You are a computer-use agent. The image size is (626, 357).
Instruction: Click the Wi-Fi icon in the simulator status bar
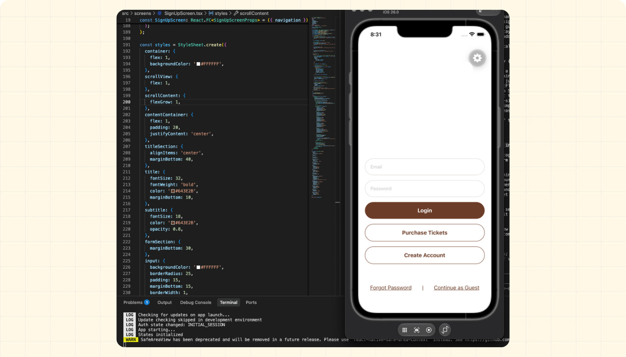[x=471, y=34]
